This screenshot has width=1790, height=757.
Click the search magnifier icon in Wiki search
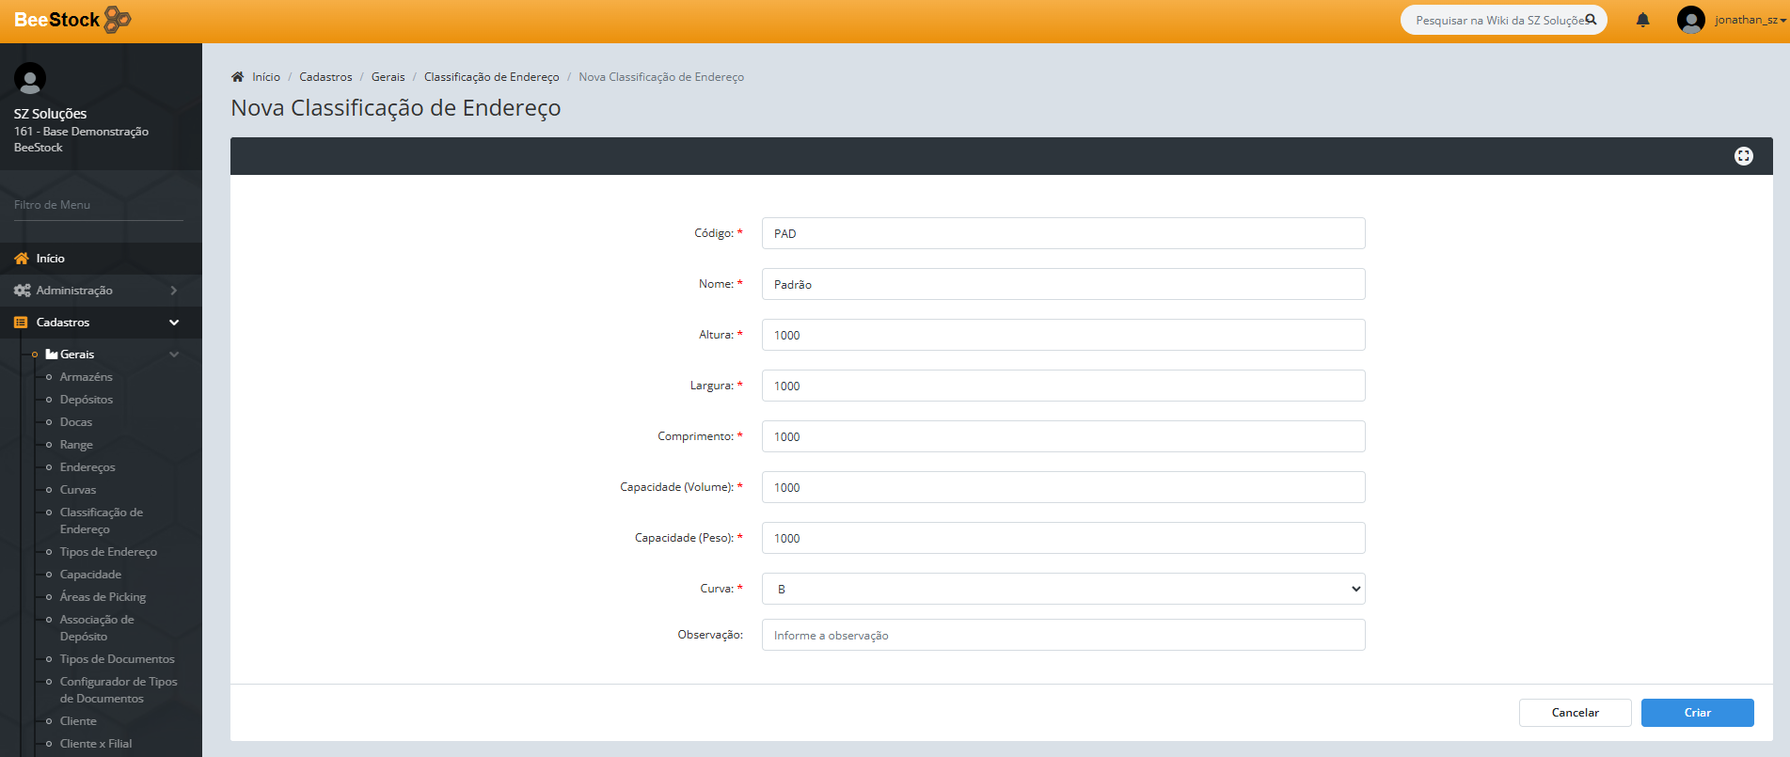[x=1591, y=20]
